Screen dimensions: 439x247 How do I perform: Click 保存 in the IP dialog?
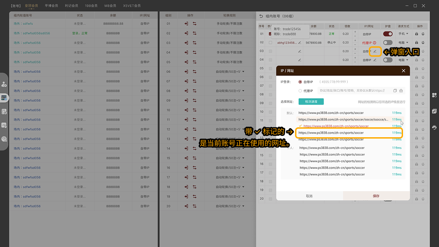(x=376, y=196)
